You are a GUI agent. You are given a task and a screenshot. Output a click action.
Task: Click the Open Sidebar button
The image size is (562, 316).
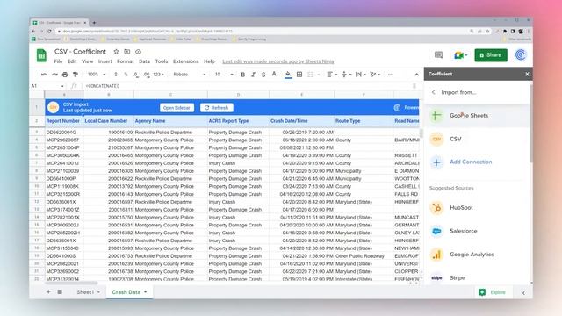point(177,108)
